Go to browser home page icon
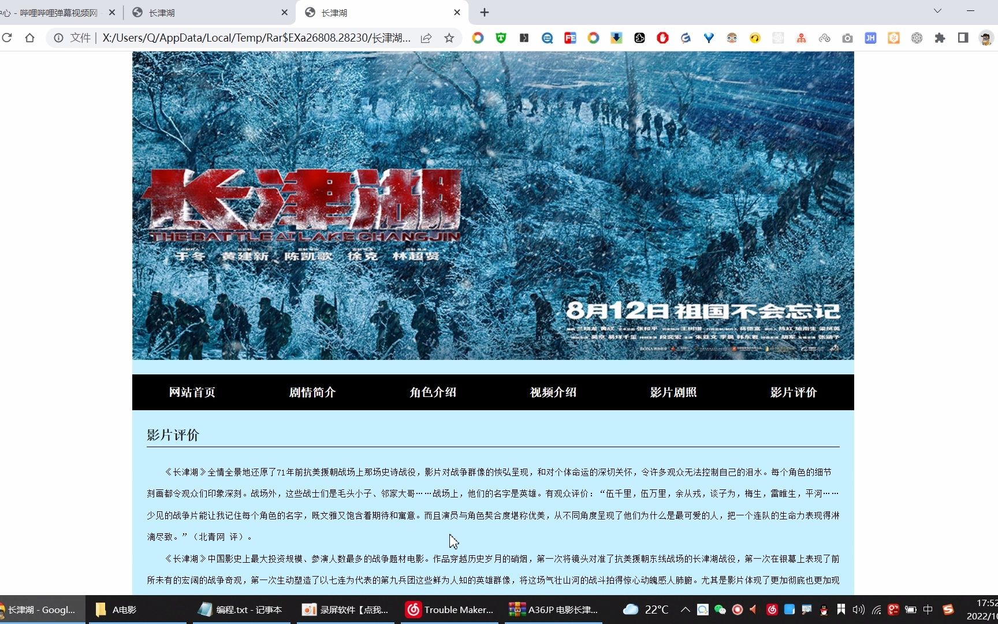The image size is (998, 624). [29, 38]
